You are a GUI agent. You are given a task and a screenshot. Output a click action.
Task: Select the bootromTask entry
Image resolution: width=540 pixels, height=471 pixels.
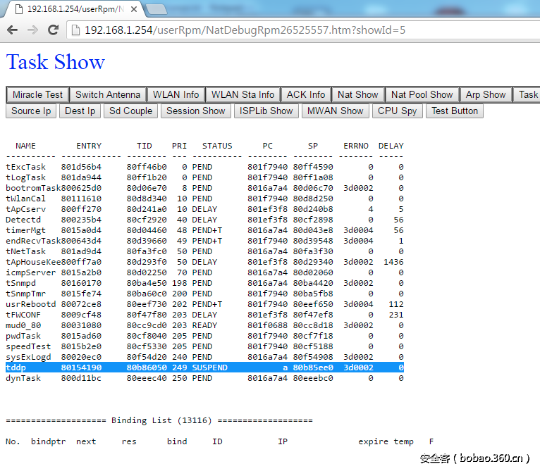pos(33,188)
